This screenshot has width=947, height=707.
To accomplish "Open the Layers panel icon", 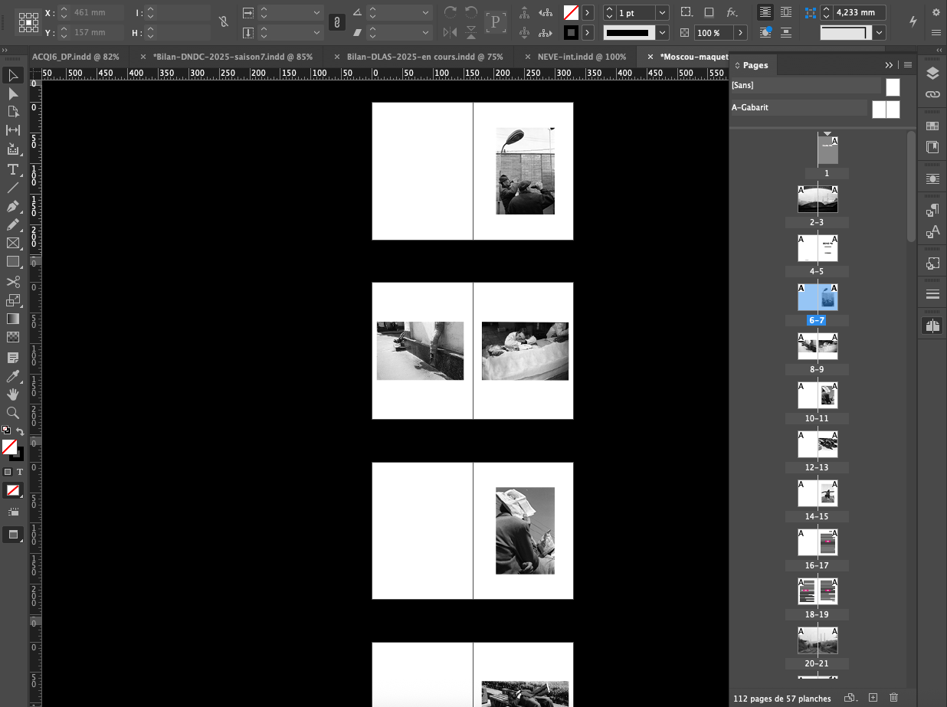I will tap(932, 74).
